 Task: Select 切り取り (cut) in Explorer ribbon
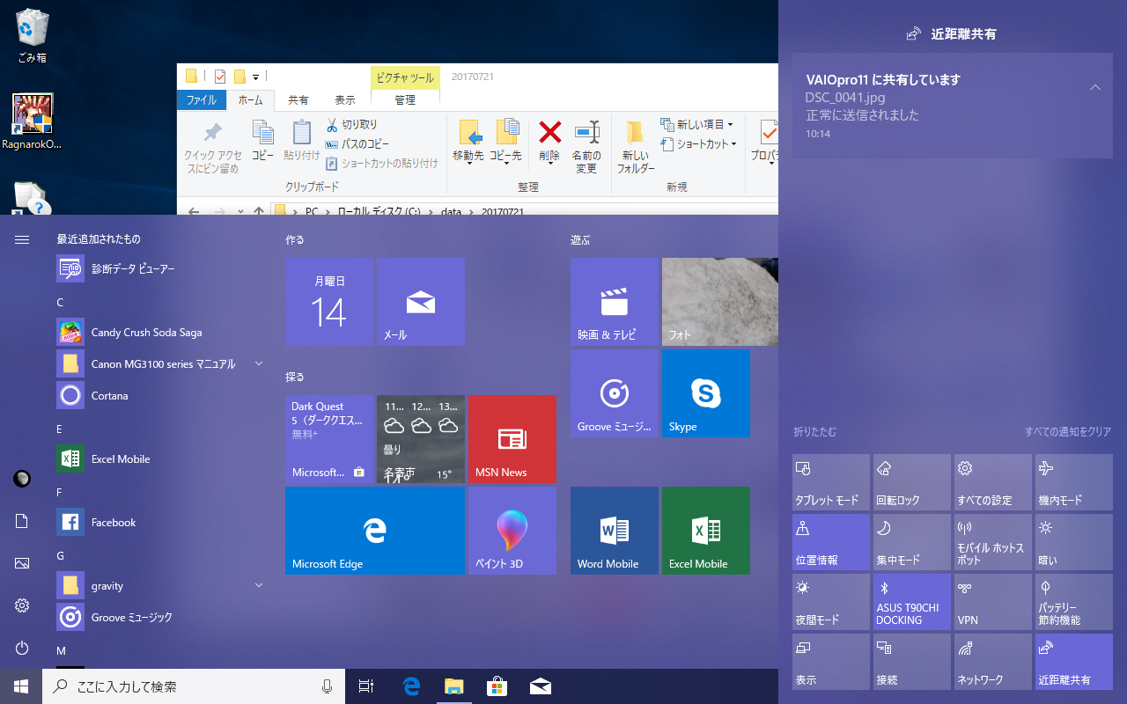pos(351,125)
